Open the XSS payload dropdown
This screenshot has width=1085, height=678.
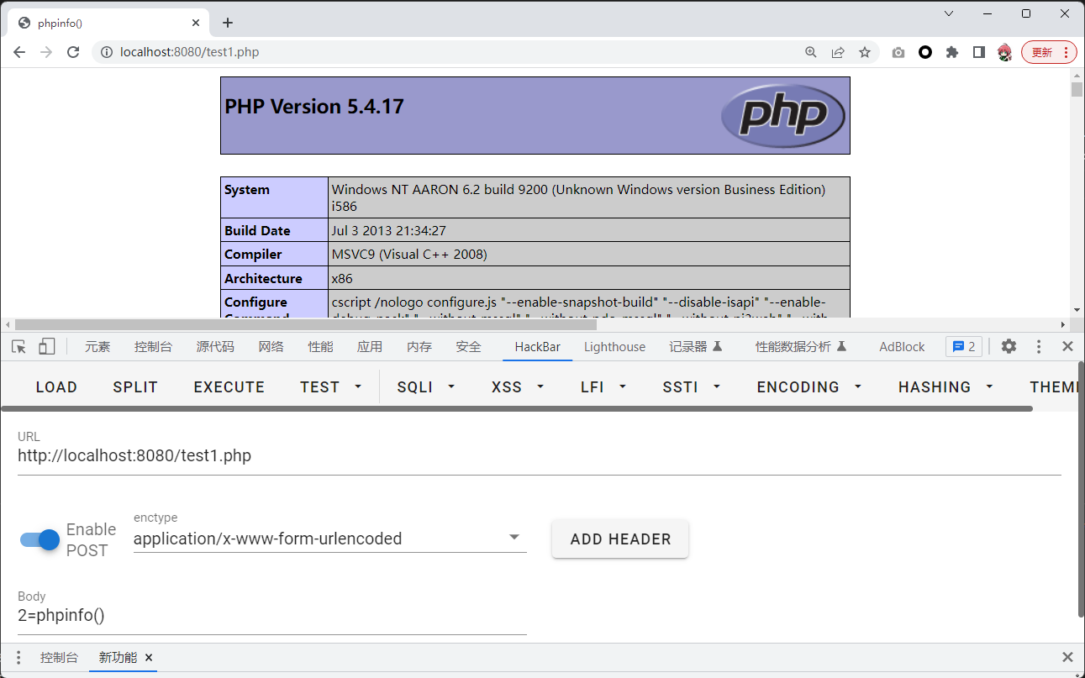(518, 387)
